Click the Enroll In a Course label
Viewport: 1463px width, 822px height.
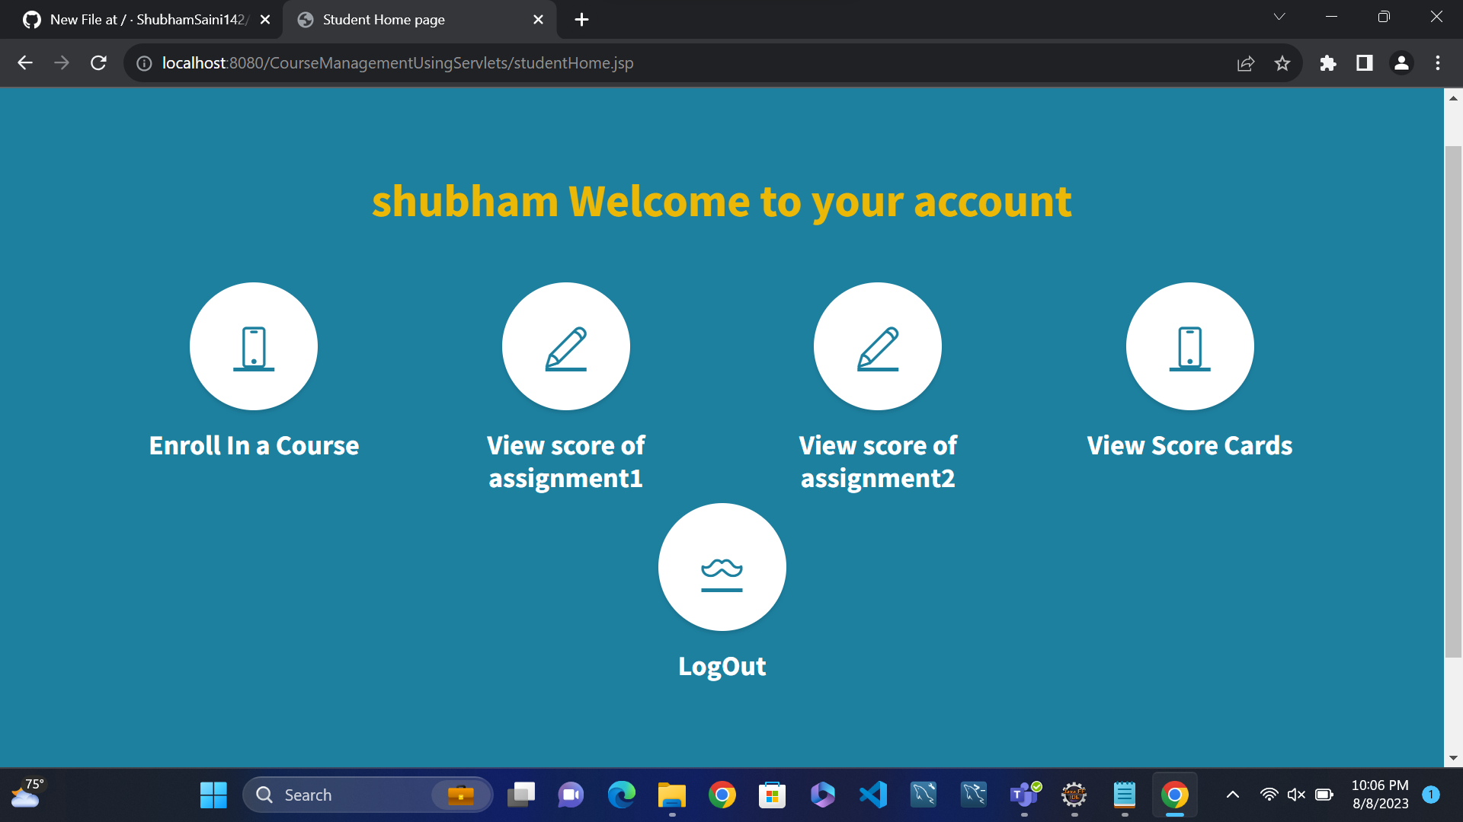(253, 445)
